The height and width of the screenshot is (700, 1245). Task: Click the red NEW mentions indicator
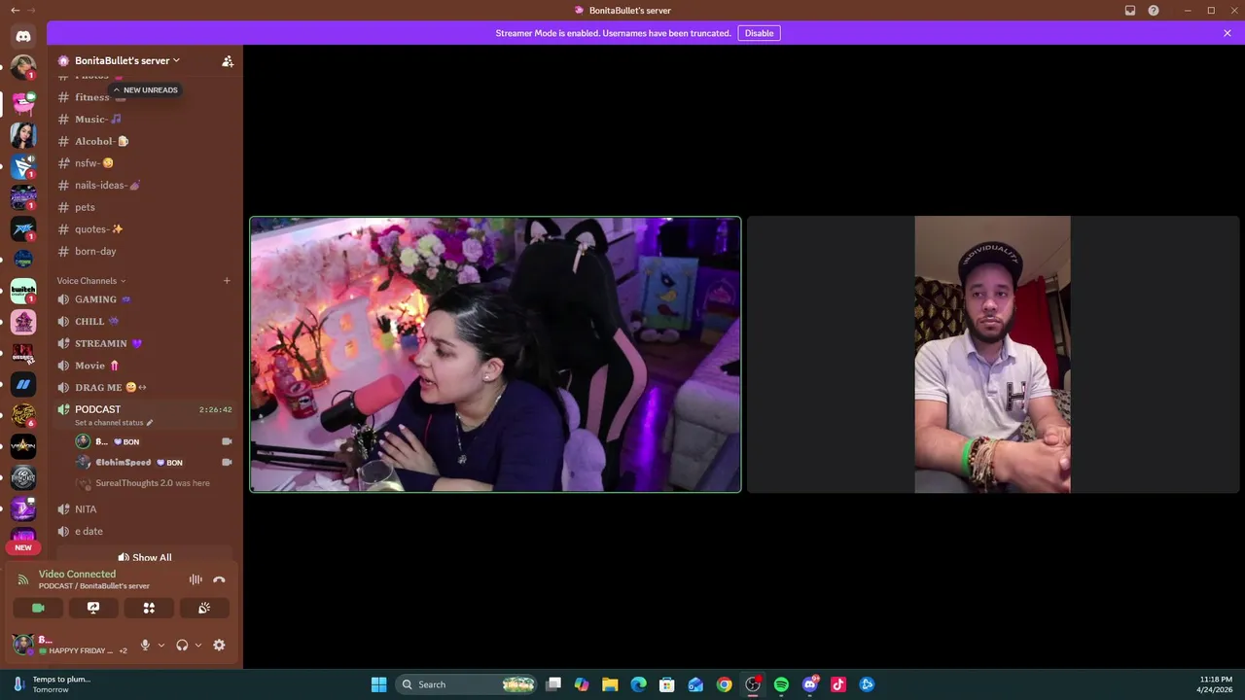tap(23, 547)
